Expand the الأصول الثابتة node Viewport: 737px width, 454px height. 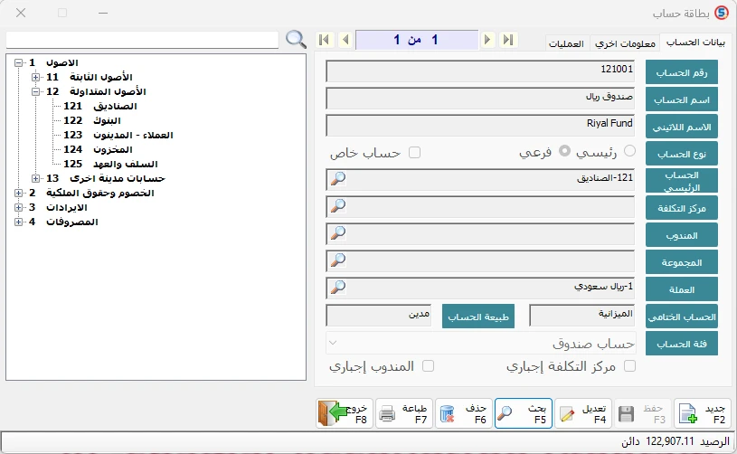[x=36, y=77]
